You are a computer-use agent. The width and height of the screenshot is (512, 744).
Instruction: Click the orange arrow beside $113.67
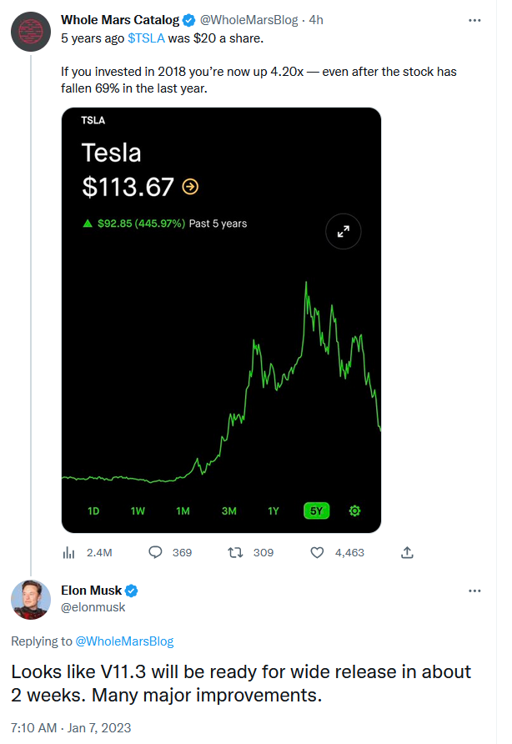click(x=190, y=187)
